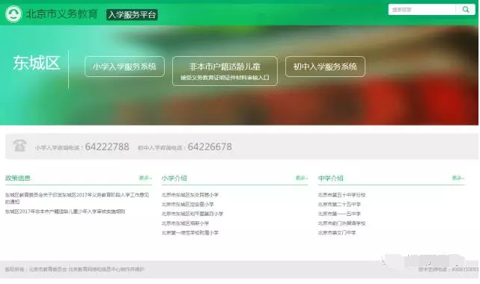480x284 pixels.
Task: Select the 小学介绍 section heading
Action: [x=174, y=178]
